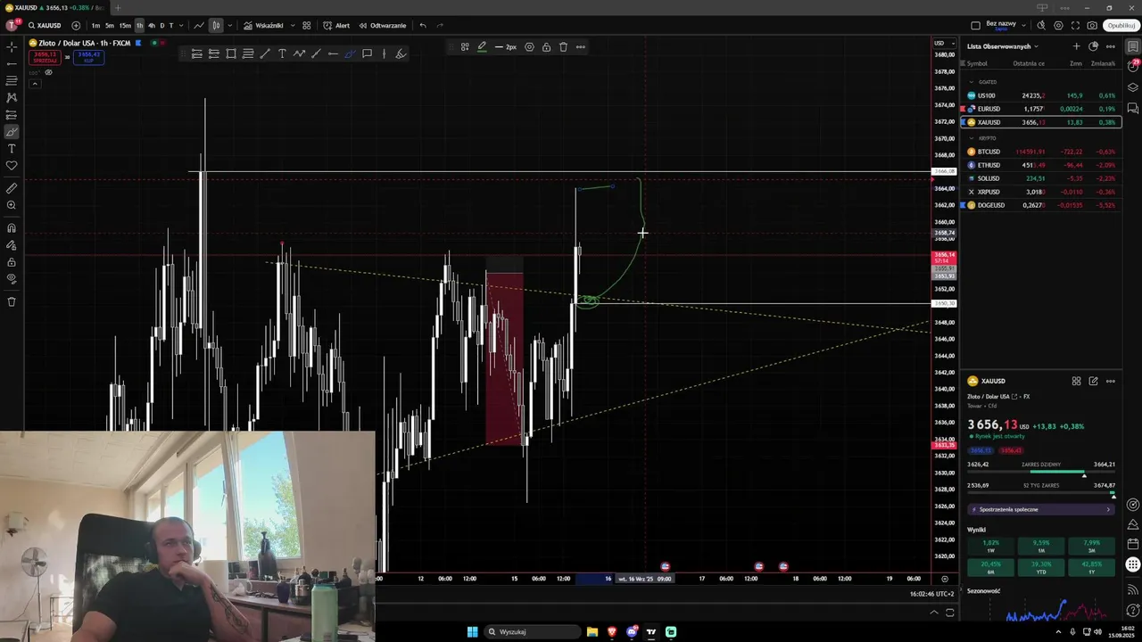Click the Opublikuj publish button
1142x642 pixels.
tap(1121, 25)
